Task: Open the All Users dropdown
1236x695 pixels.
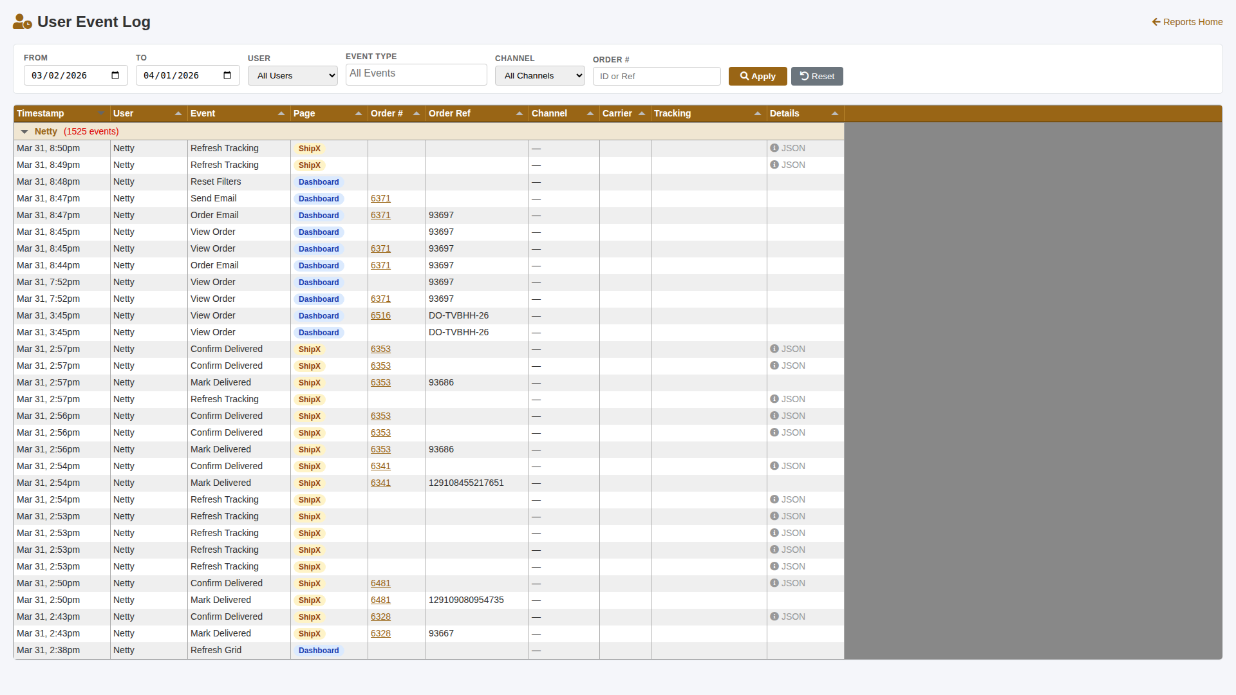Action: pos(292,75)
